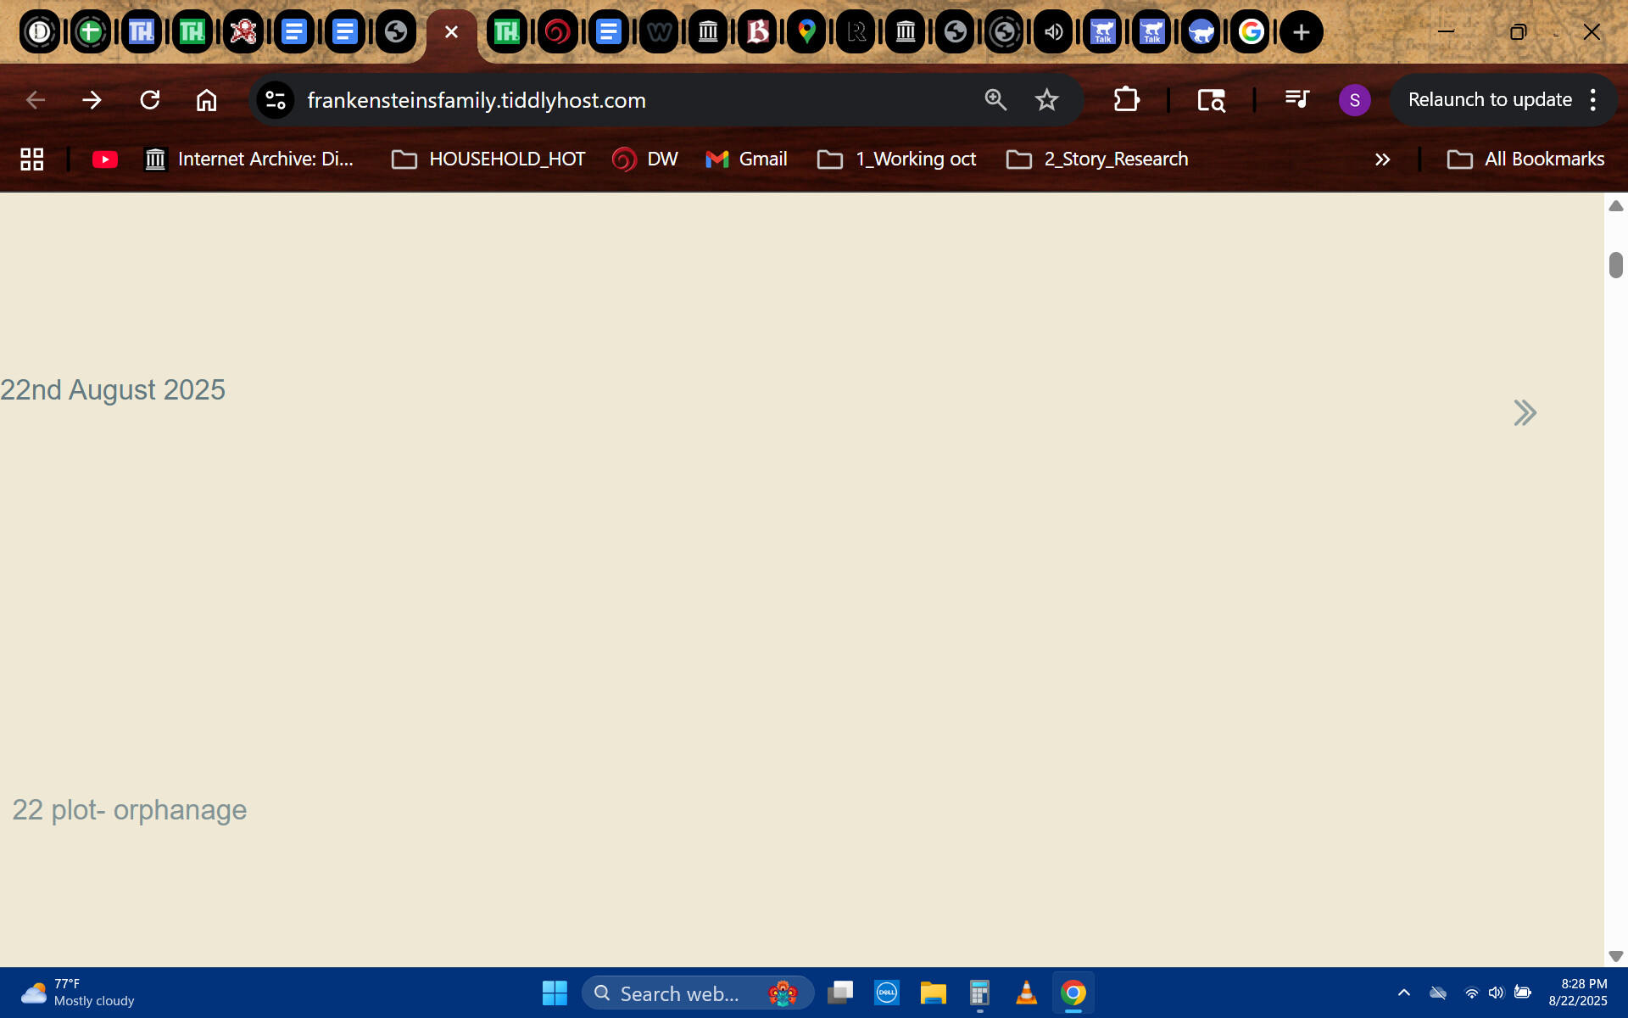1628x1018 pixels.
Task: Click Relaunch to update button
Action: point(1490,100)
